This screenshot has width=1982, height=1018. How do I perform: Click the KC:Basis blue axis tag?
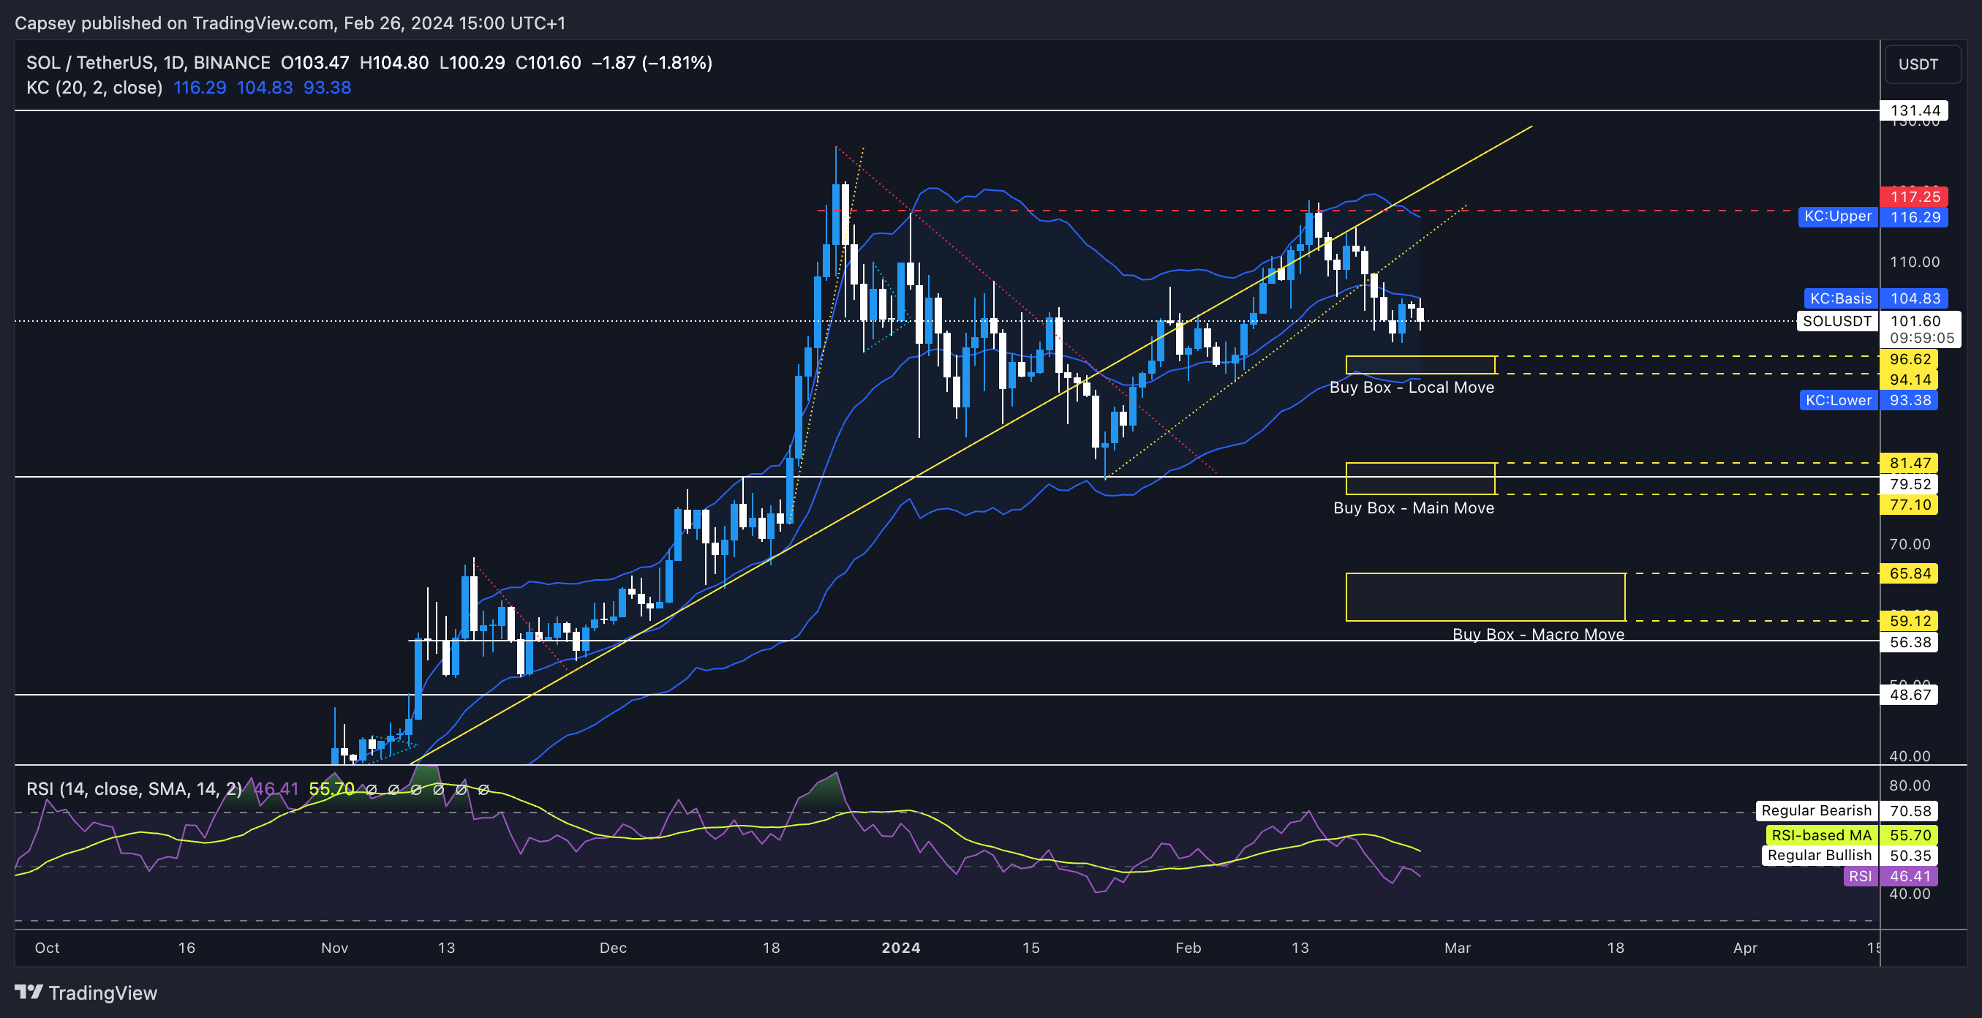click(1839, 298)
